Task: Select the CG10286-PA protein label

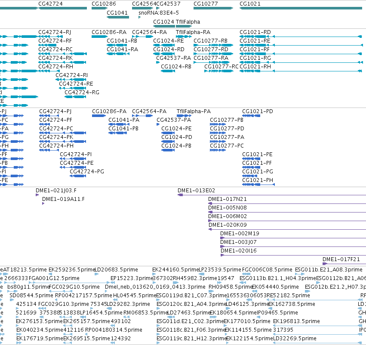Action: coord(109,111)
